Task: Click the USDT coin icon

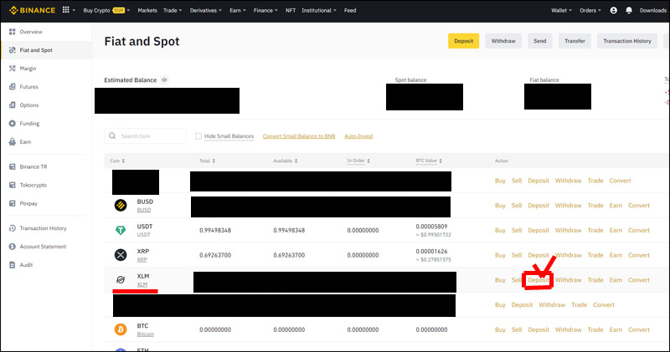Action: point(121,230)
